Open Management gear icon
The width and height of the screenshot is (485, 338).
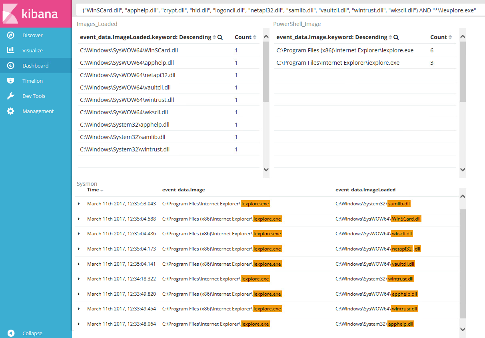(11, 111)
